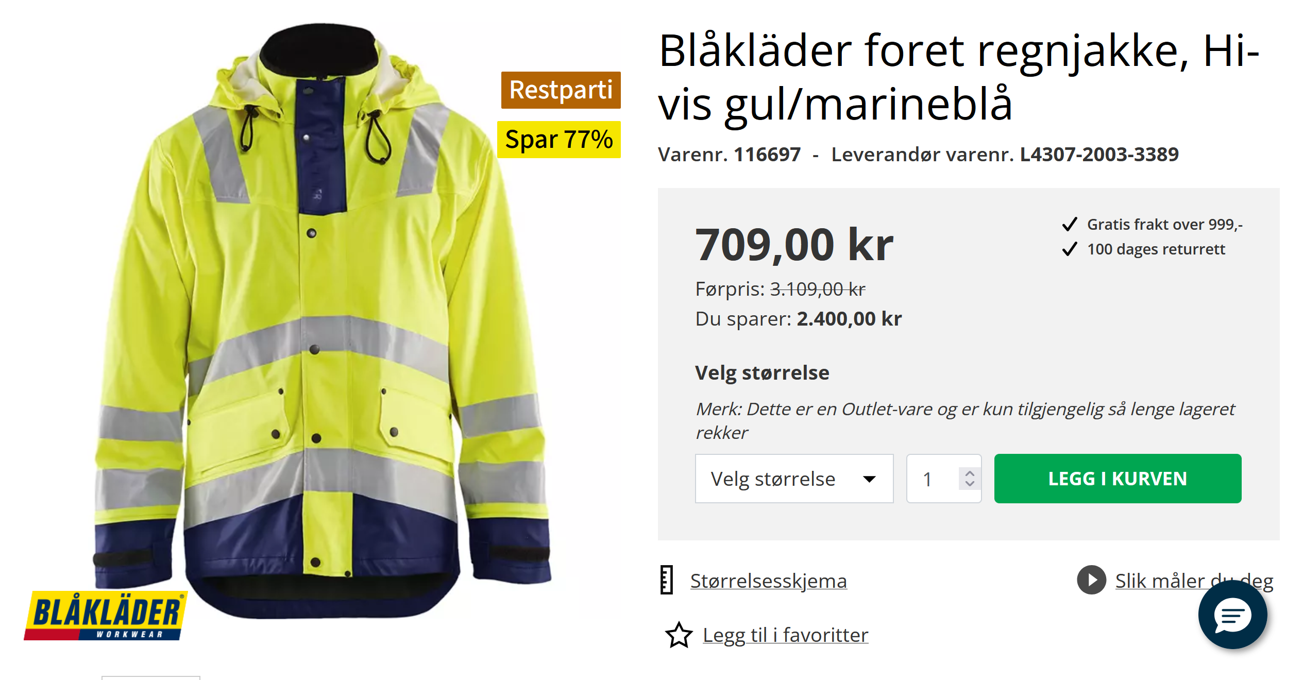Open the 'Velg størrelse' size dropdown

794,479
